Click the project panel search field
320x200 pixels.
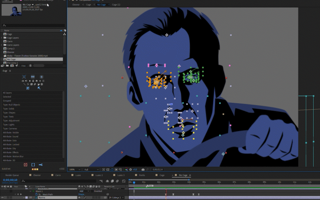click(x=33, y=25)
